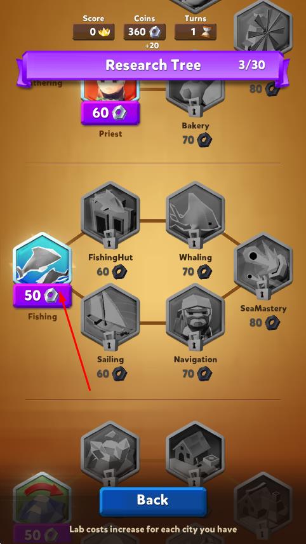Screen dimensions: 306x544
Task: Tap the Coins counter showing 360
Action: pos(145,32)
